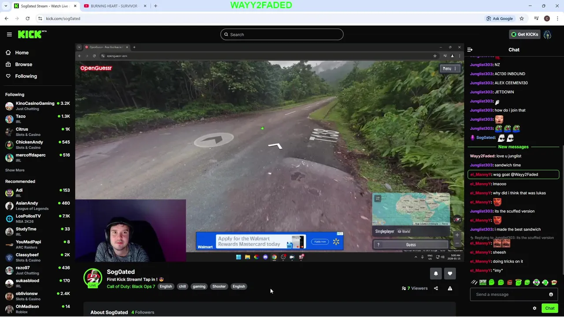
Task: Click Sog0ated's live channel avatar
Action: (x=93, y=278)
